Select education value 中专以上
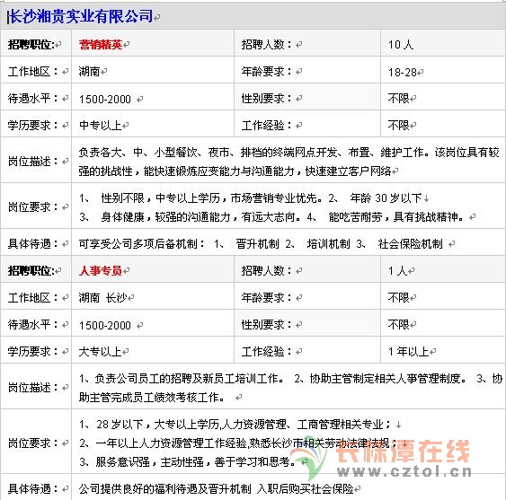Image resolution: width=506 pixels, height=500 pixels. tap(101, 126)
